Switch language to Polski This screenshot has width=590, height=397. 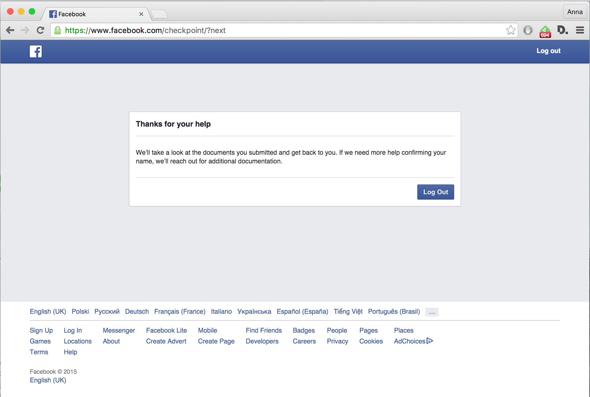click(80, 312)
